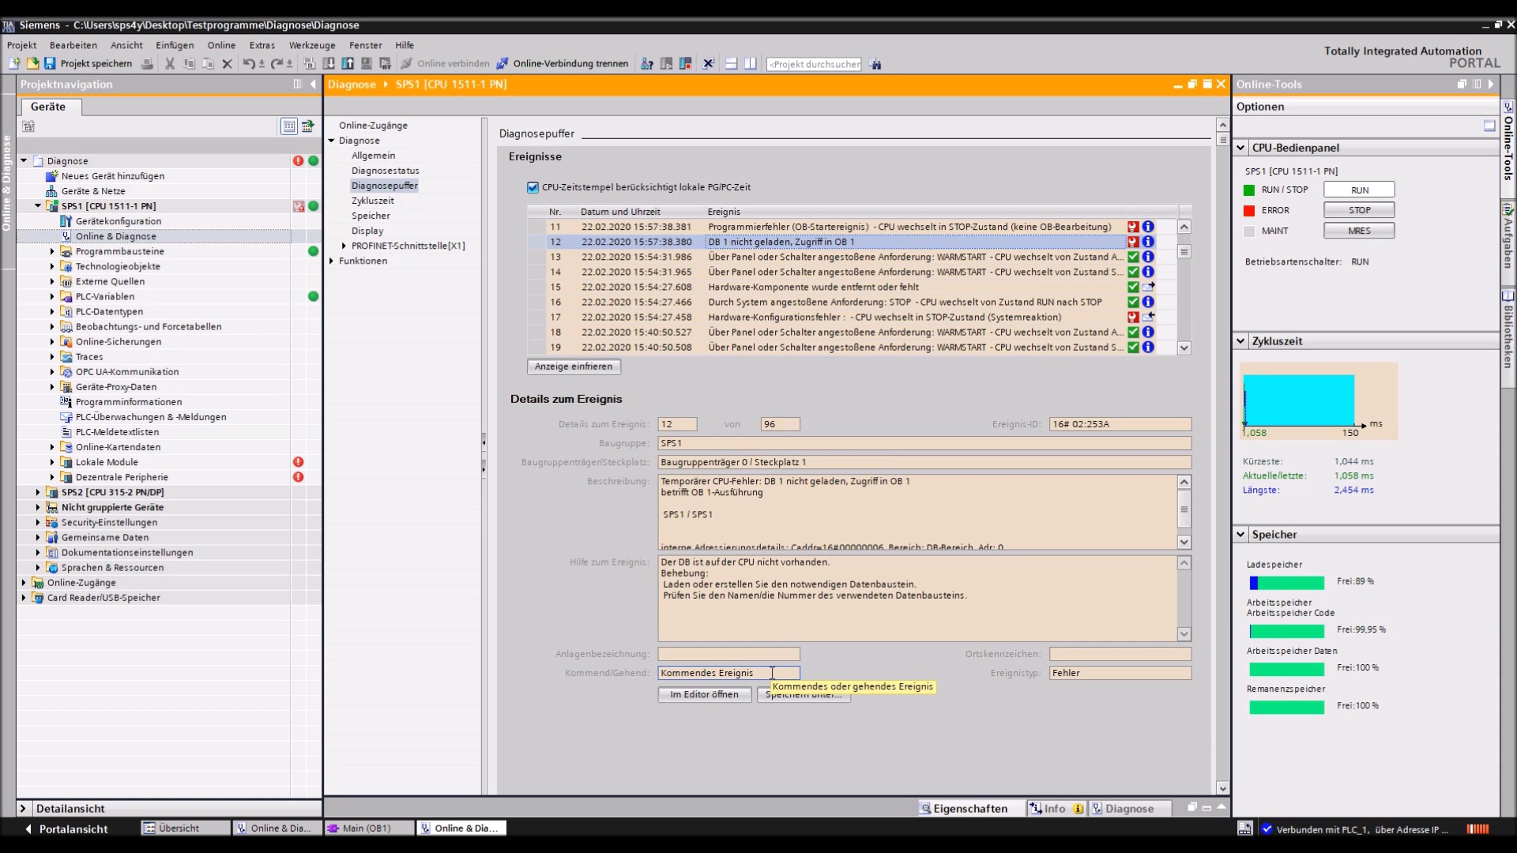Collapse the Projektnavigation panel arrow
The image size is (1517, 853).
click(313, 84)
